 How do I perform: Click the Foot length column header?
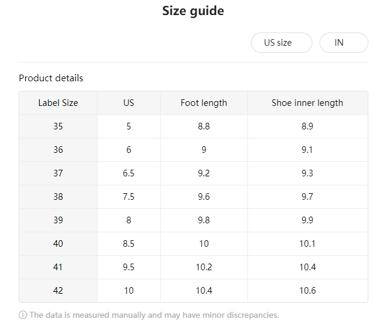coord(203,103)
